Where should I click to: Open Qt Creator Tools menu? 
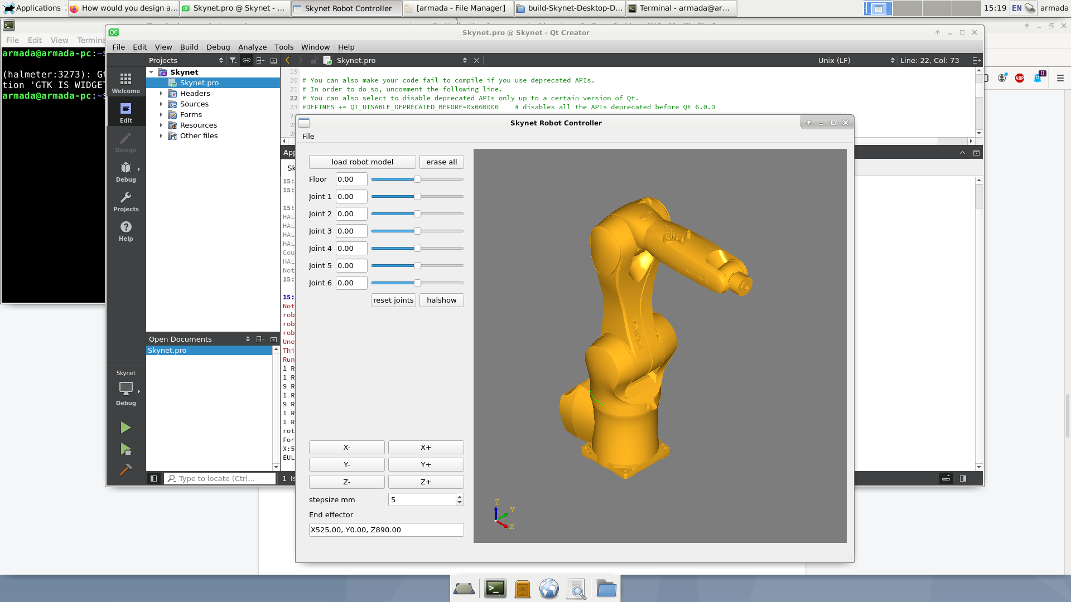[x=283, y=47]
